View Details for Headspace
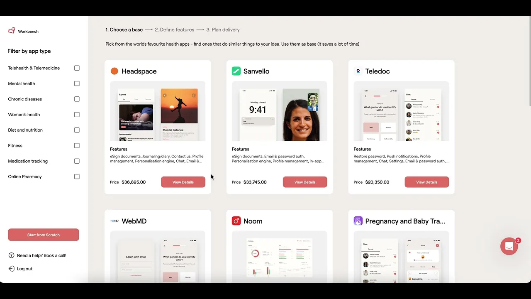 coord(183,182)
